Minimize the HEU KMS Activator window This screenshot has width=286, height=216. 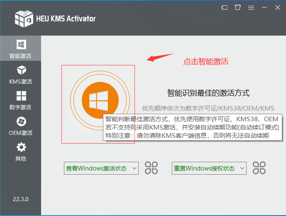point(264,7)
